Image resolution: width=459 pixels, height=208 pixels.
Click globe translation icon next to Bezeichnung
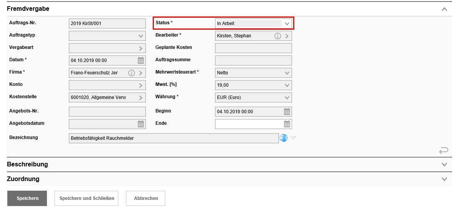284,138
